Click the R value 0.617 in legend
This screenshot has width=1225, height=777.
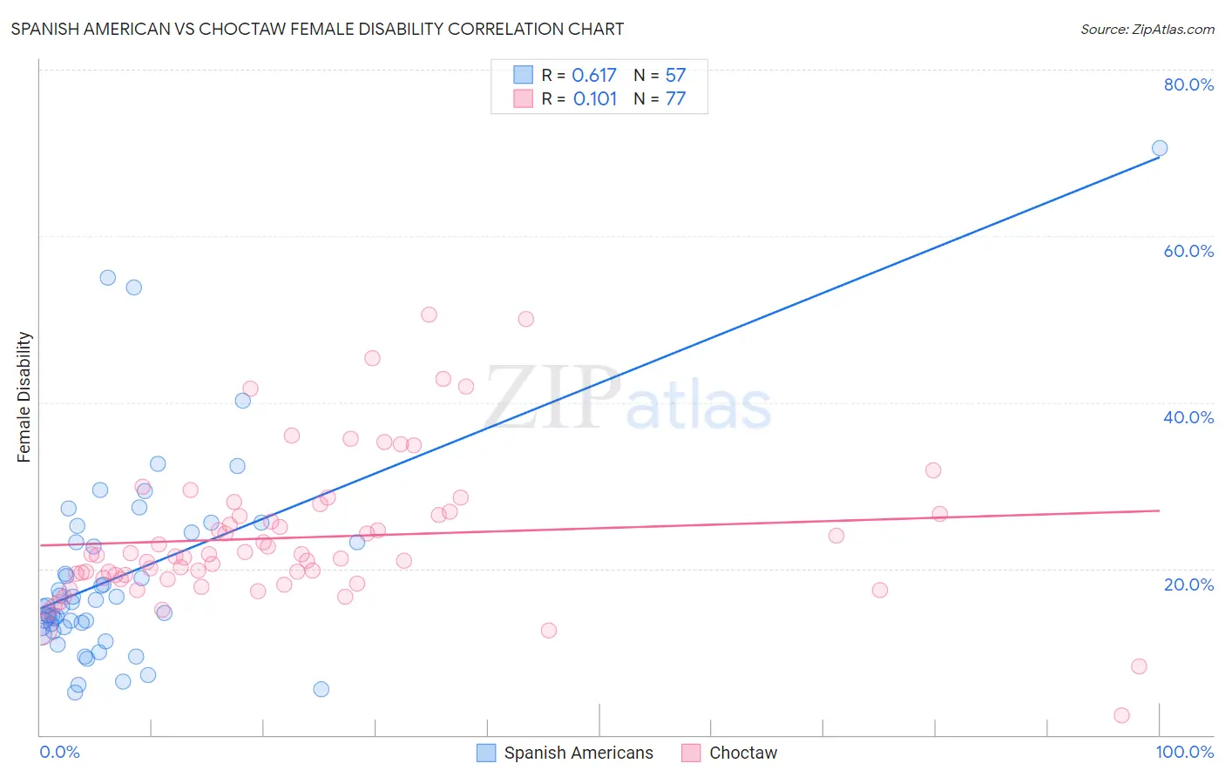click(594, 75)
